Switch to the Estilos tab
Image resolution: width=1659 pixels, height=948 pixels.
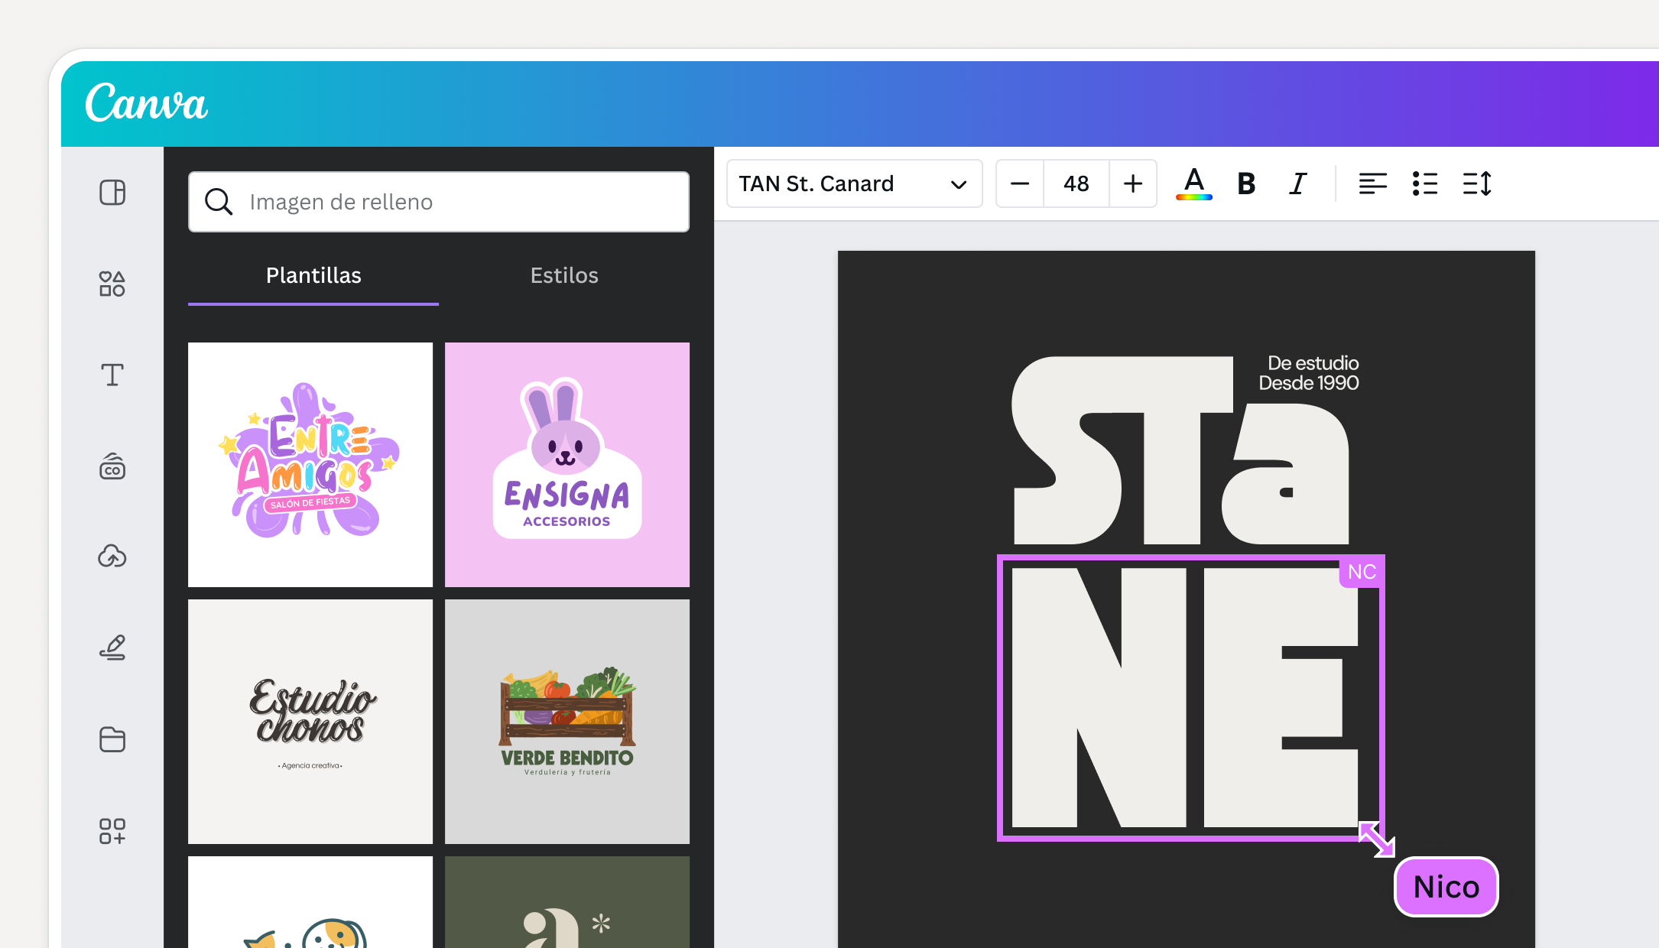(x=564, y=276)
